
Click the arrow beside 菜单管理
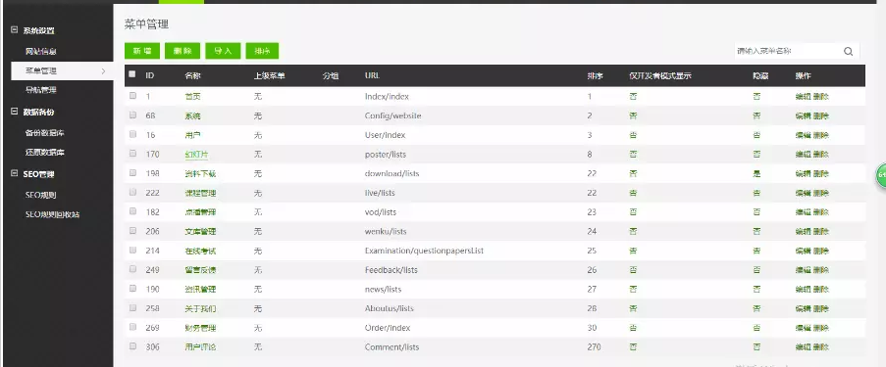(103, 71)
